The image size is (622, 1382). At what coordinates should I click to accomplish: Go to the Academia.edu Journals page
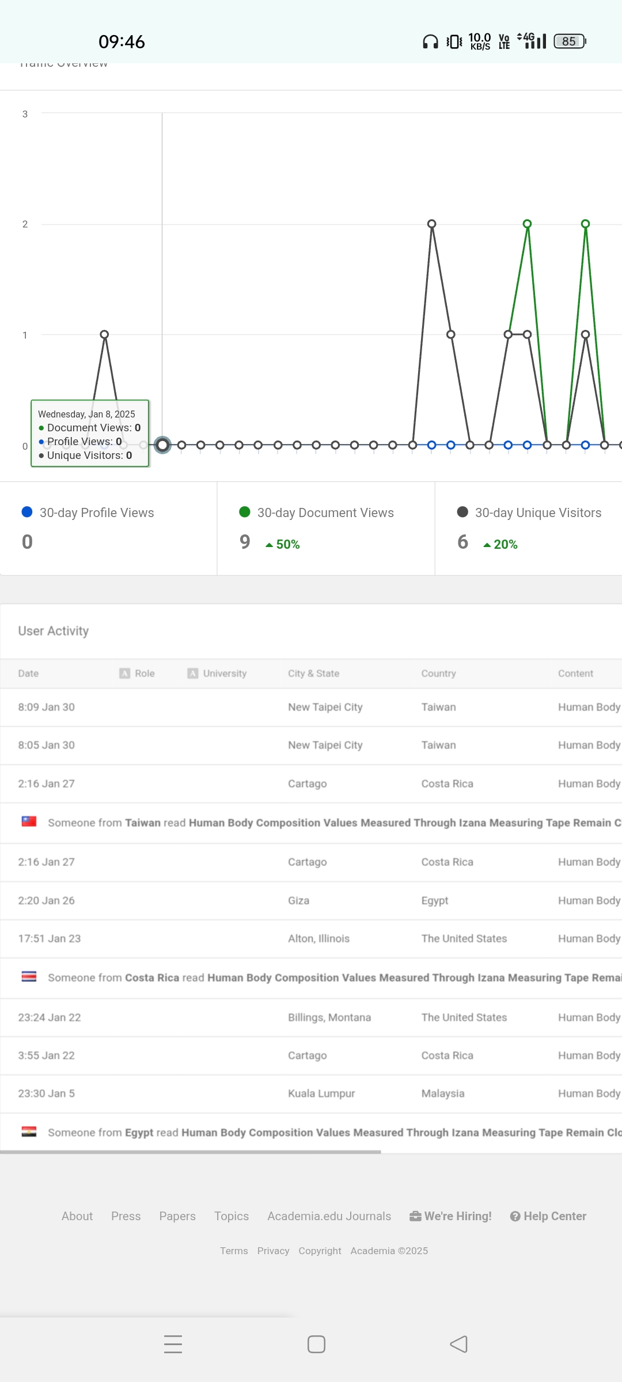pyautogui.click(x=329, y=1216)
